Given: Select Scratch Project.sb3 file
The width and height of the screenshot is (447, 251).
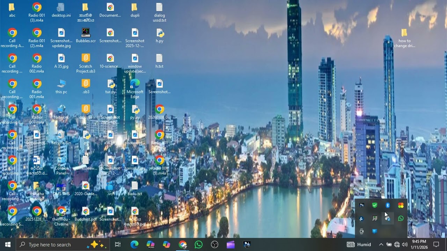Looking at the screenshot, I should (x=86, y=63).
